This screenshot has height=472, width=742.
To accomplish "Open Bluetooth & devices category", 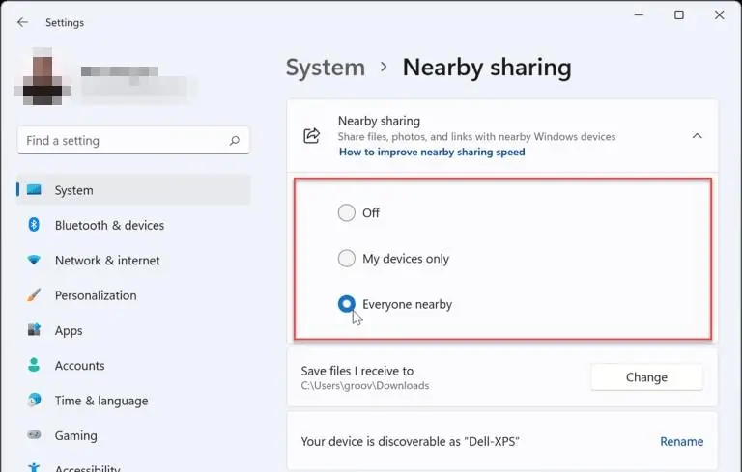I will (x=133, y=225).
